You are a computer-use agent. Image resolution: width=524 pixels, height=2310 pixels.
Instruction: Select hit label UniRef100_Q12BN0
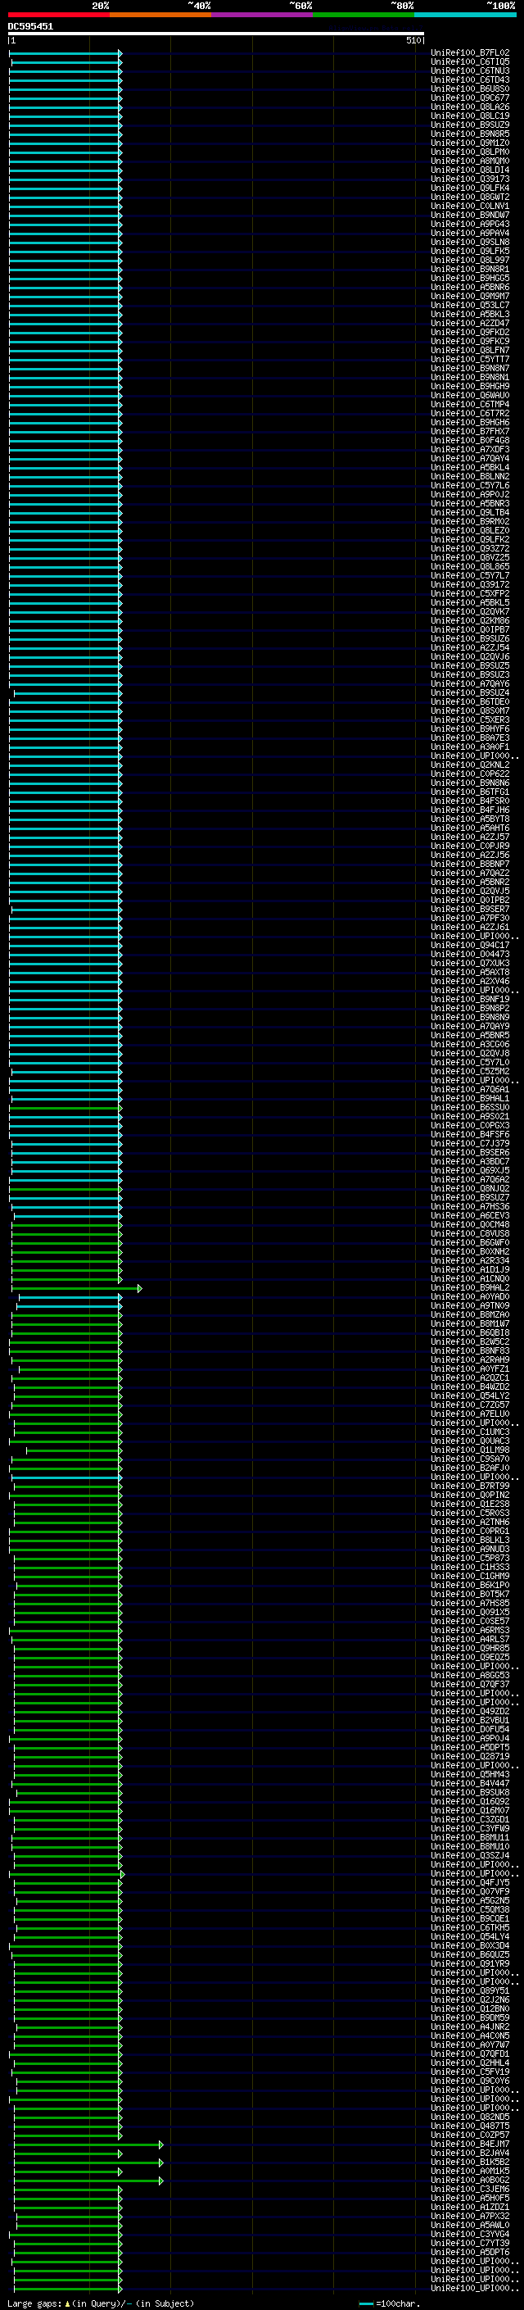(x=470, y=2008)
